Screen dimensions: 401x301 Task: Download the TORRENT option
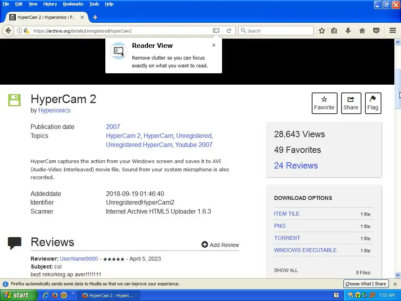click(x=287, y=238)
